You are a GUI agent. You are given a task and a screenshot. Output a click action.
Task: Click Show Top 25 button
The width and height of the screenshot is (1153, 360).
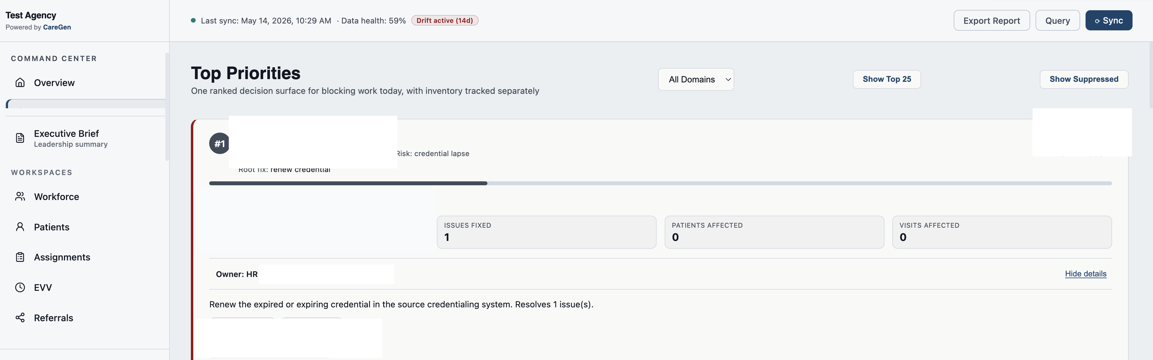[886, 79]
